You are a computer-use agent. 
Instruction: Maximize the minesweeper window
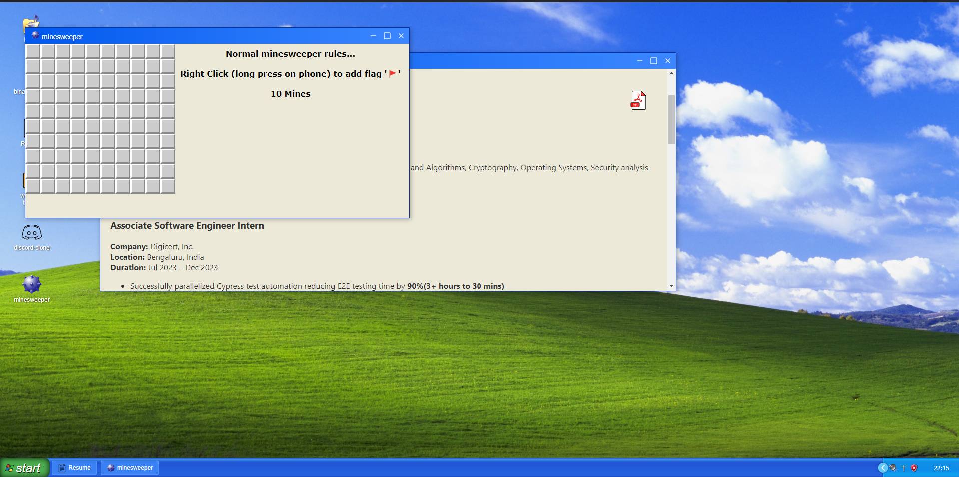point(387,36)
